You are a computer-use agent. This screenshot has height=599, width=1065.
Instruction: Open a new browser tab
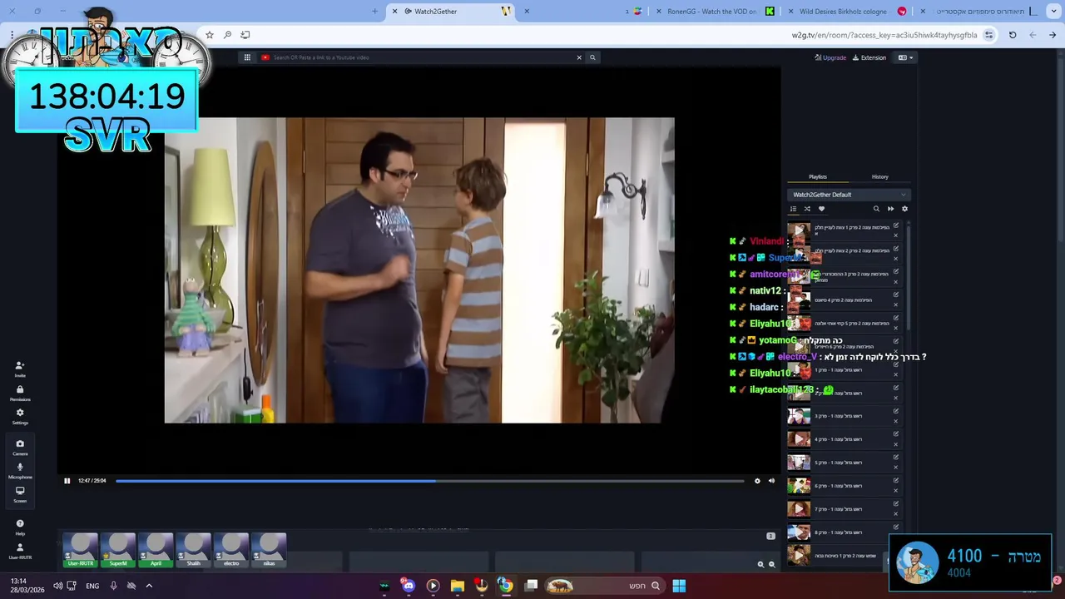(374, 12)
